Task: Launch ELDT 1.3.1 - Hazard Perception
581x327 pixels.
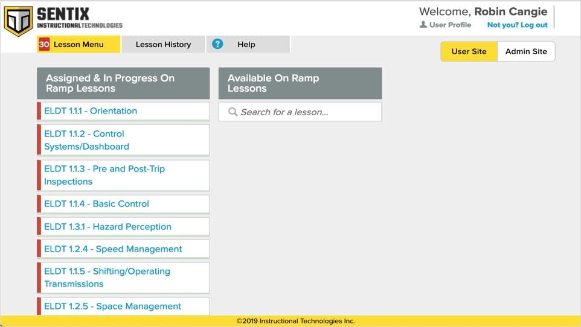Action: tap(108, 227)
